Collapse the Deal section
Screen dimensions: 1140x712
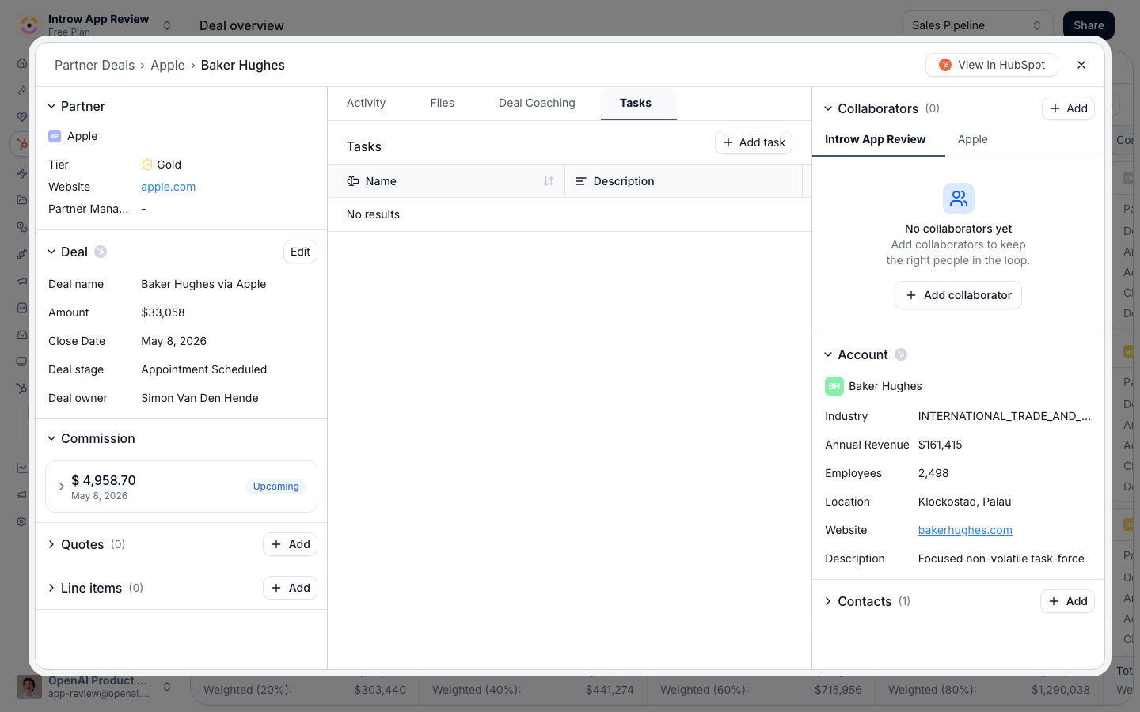51,252
